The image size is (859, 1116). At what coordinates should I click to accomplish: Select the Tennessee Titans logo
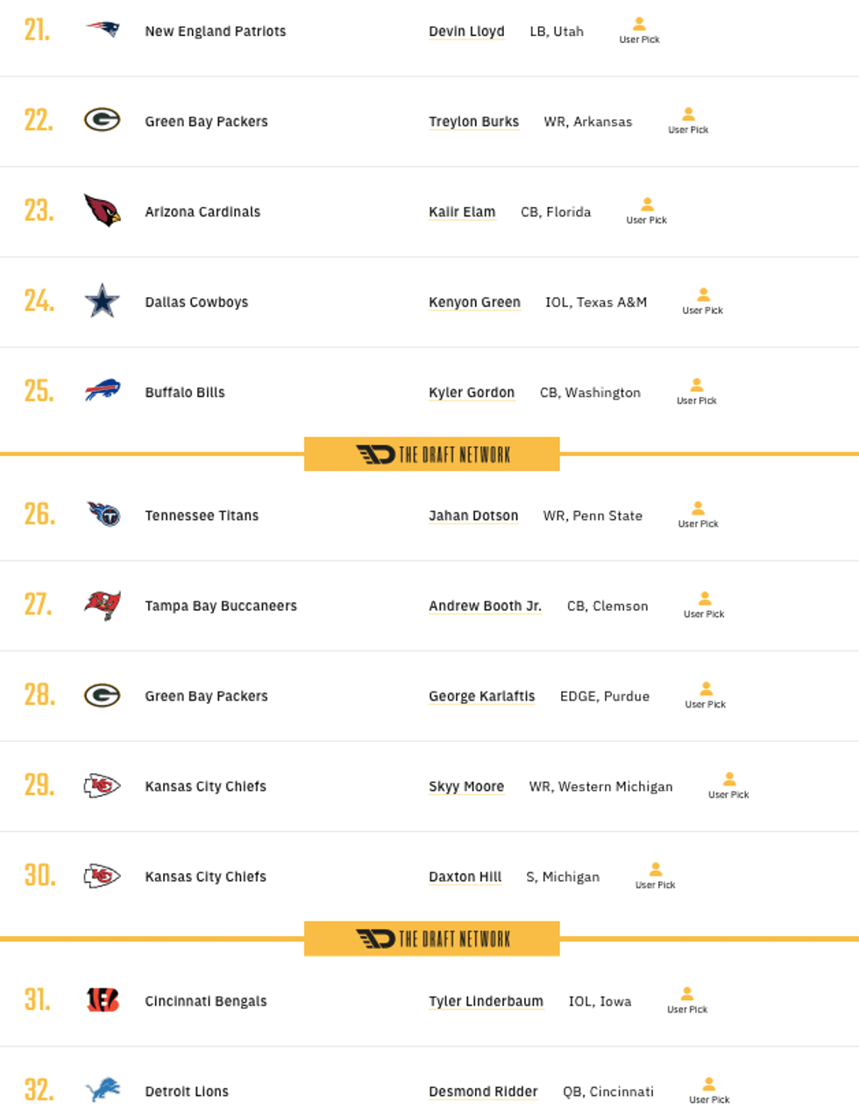(103, 515)
